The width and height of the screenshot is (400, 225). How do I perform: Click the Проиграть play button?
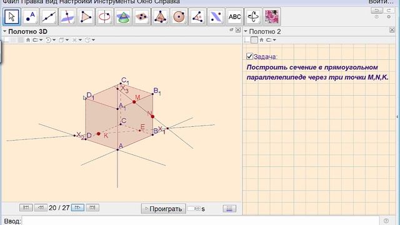pyautogui.click(x=163, y=209)
